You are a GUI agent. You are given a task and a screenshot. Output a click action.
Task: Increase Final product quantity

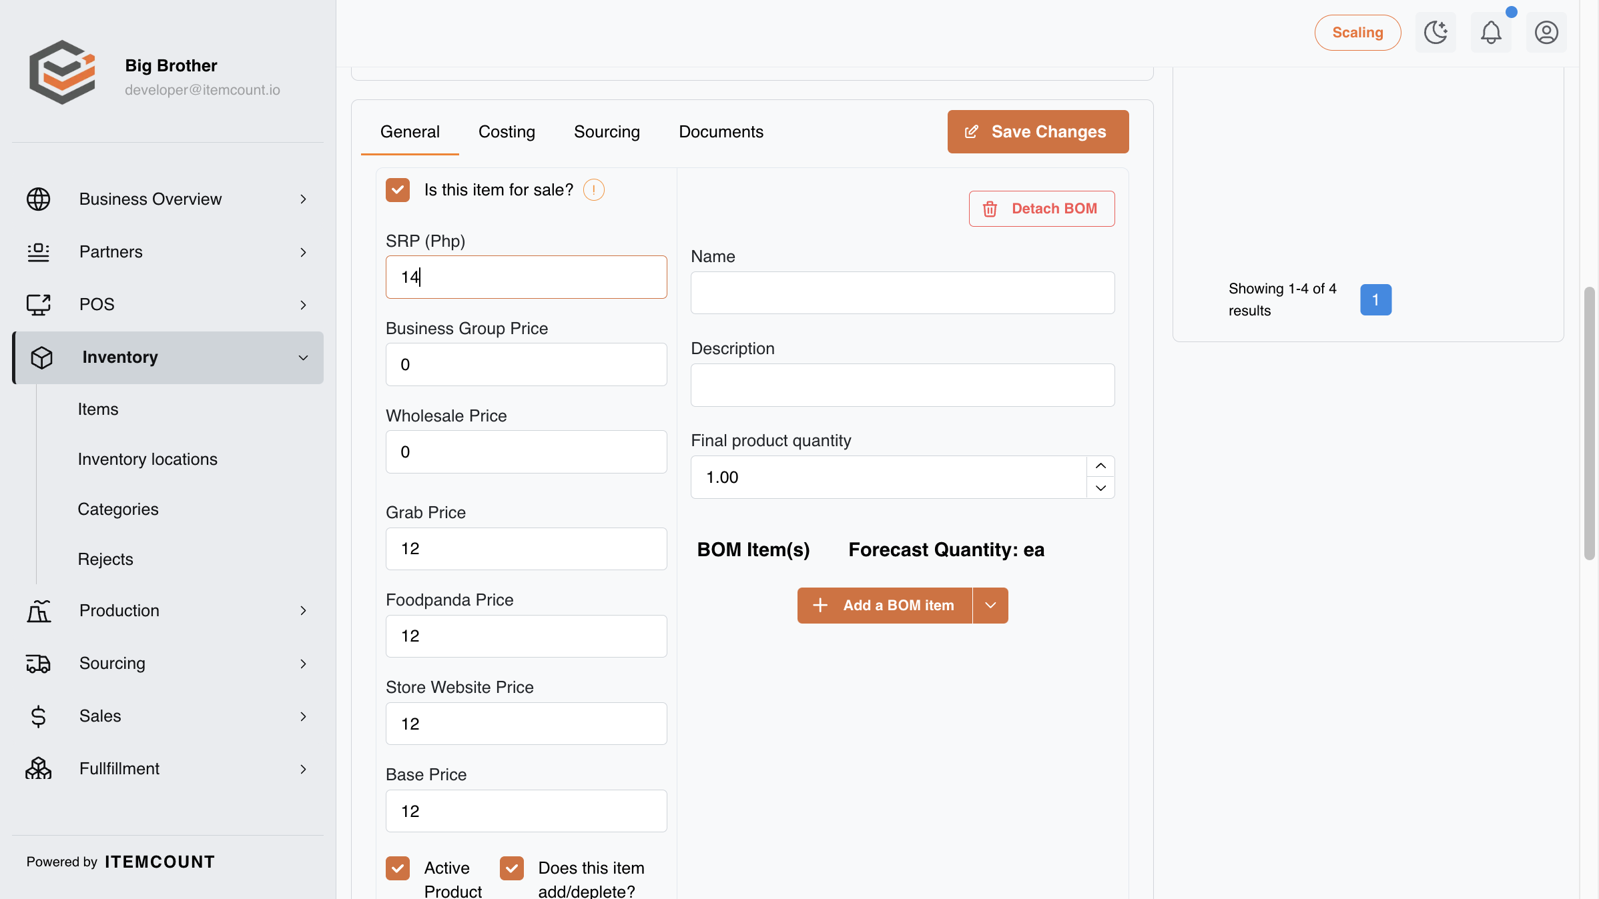[x=1100, y=466]
